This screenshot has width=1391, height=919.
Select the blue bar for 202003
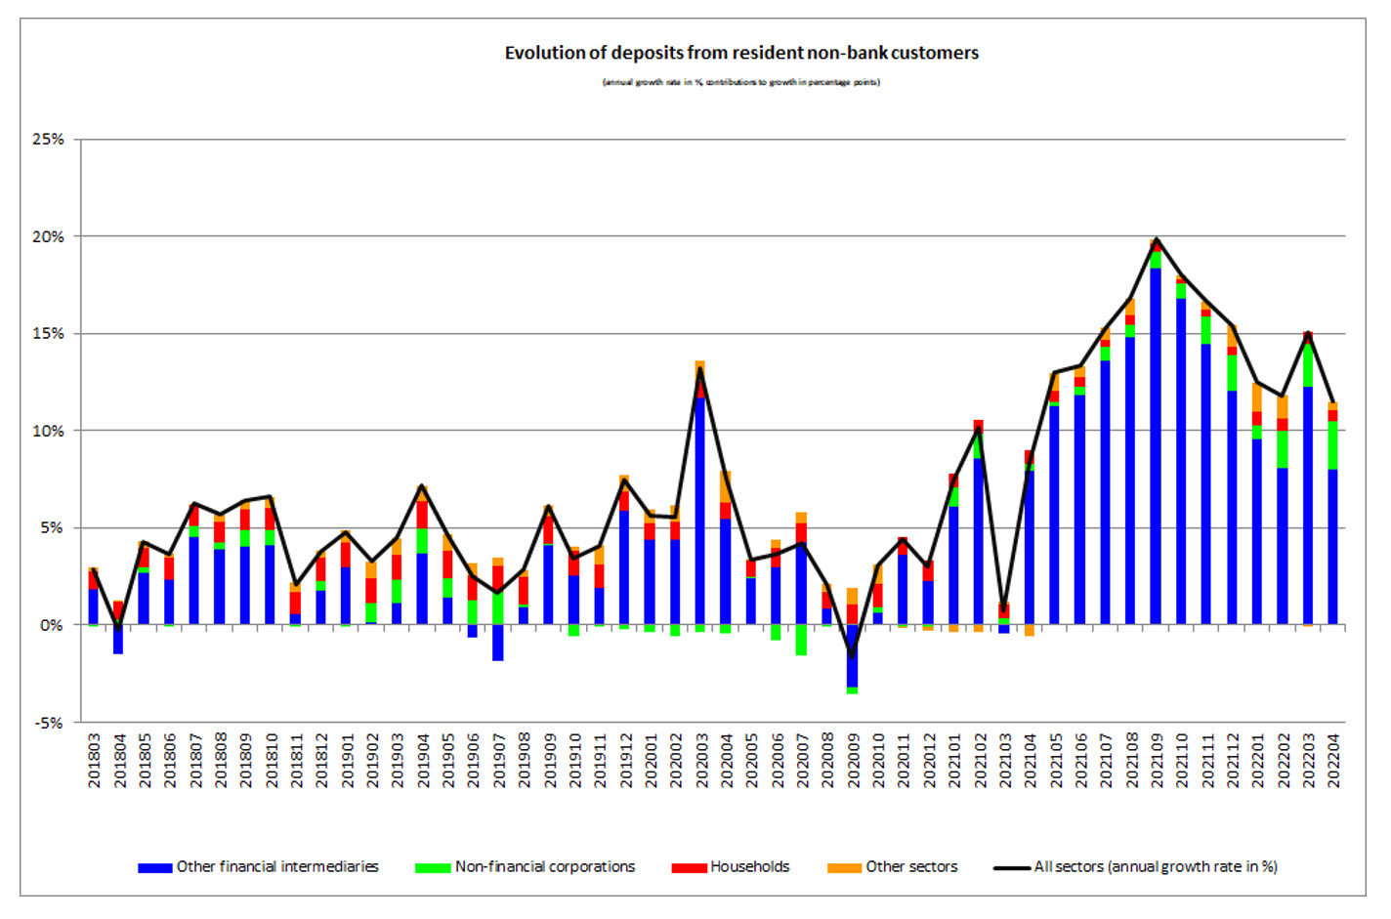point(700,512)
